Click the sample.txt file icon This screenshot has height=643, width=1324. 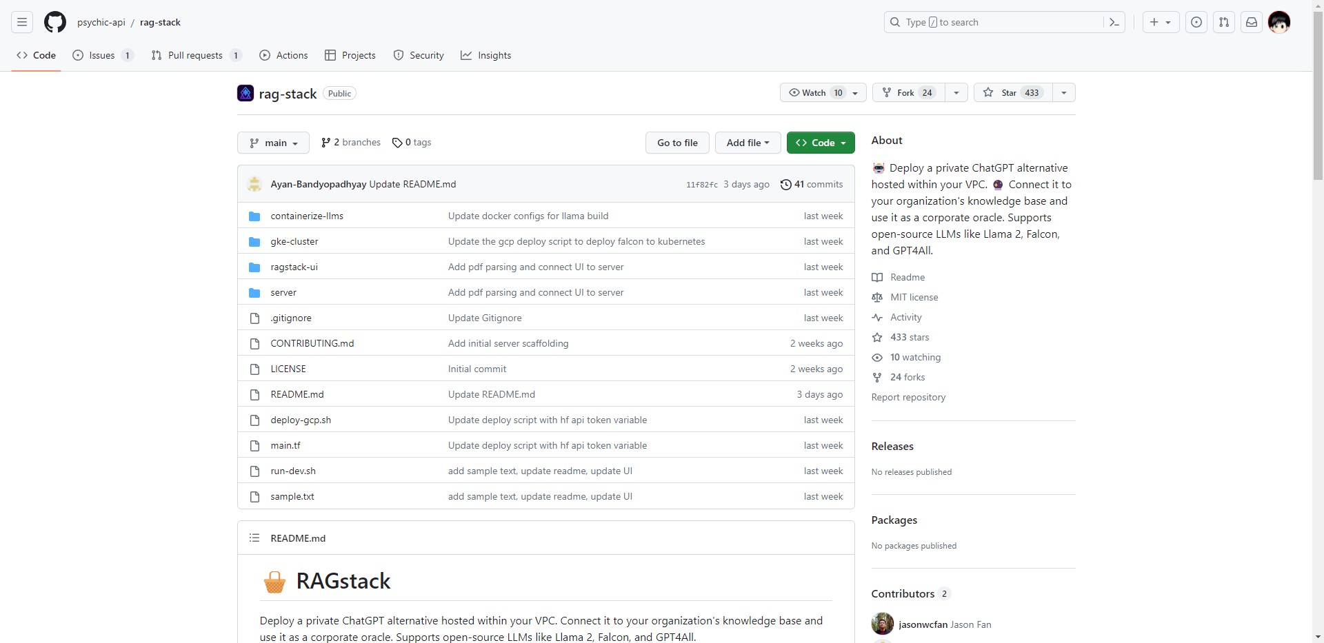point(254,496)
